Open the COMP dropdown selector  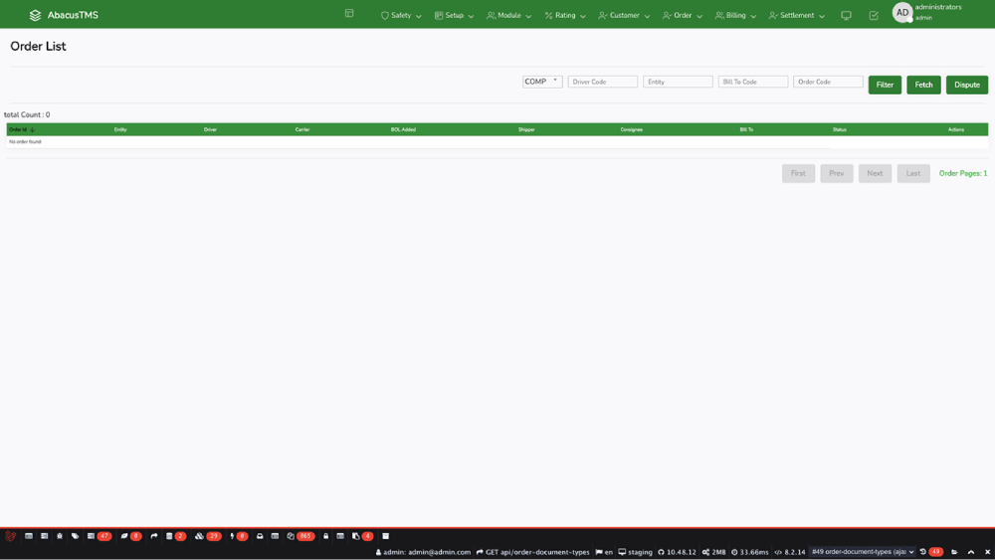(x=542, y=82)
